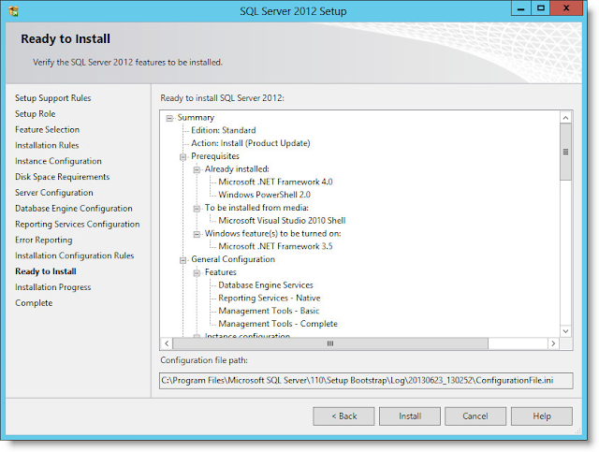Select the Disk Space Requirements step
Screen dimensions: 599x452
(x=63, y=177)
